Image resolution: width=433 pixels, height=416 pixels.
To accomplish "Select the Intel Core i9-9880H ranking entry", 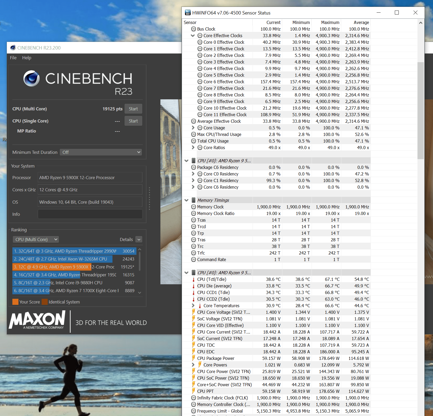I will coord(74,283).
